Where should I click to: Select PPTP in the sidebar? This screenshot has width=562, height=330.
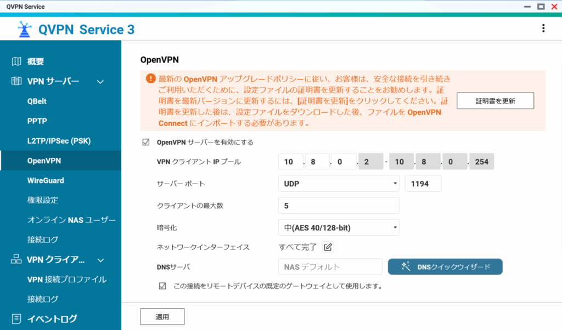[x=37, y=121]
